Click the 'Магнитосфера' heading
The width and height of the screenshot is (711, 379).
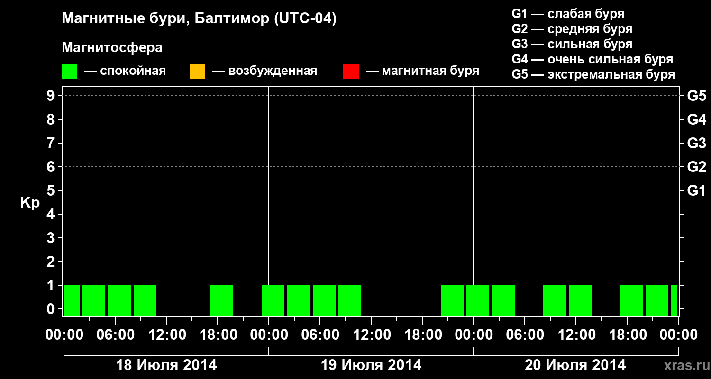(x=112, y=48)
